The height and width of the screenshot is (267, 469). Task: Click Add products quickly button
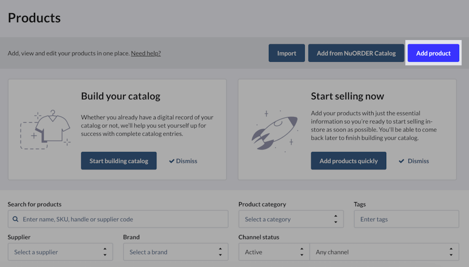(x=349, y=161)
